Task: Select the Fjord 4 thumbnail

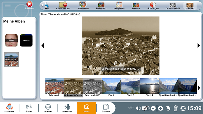Action: click(x=149, y=87)
